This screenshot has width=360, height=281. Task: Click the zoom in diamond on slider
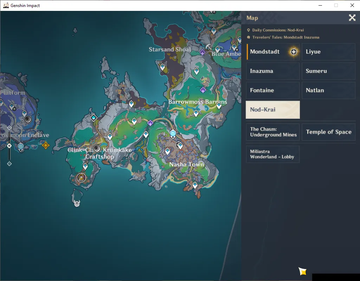(x=9, y=128)
